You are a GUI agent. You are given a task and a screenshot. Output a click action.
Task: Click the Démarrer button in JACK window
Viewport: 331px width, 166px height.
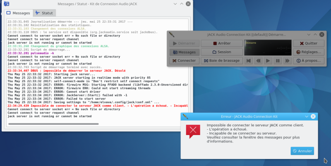(184, 43)
